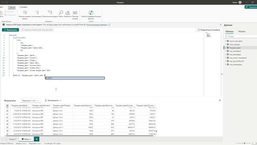Switch to Таблицы tab in Data pane
257x145 pixels.
(x=229, y=31)
